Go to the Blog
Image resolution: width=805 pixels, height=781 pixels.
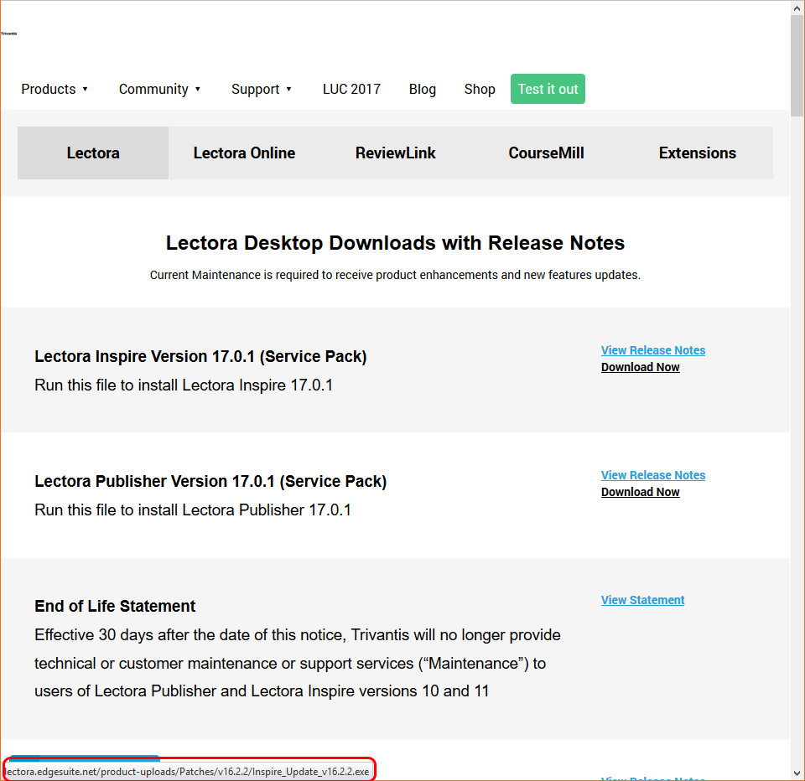click(x=423, y=90)
